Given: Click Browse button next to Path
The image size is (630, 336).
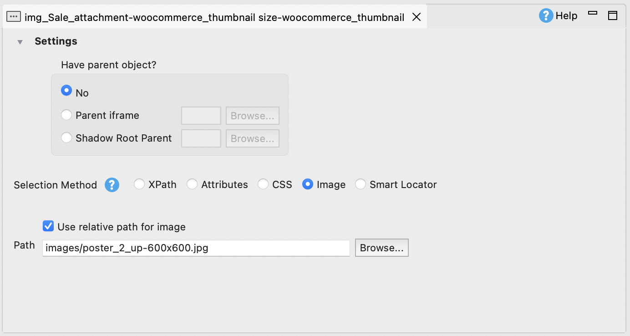Looking at the screenshot, I should click(x=381, y=248).
